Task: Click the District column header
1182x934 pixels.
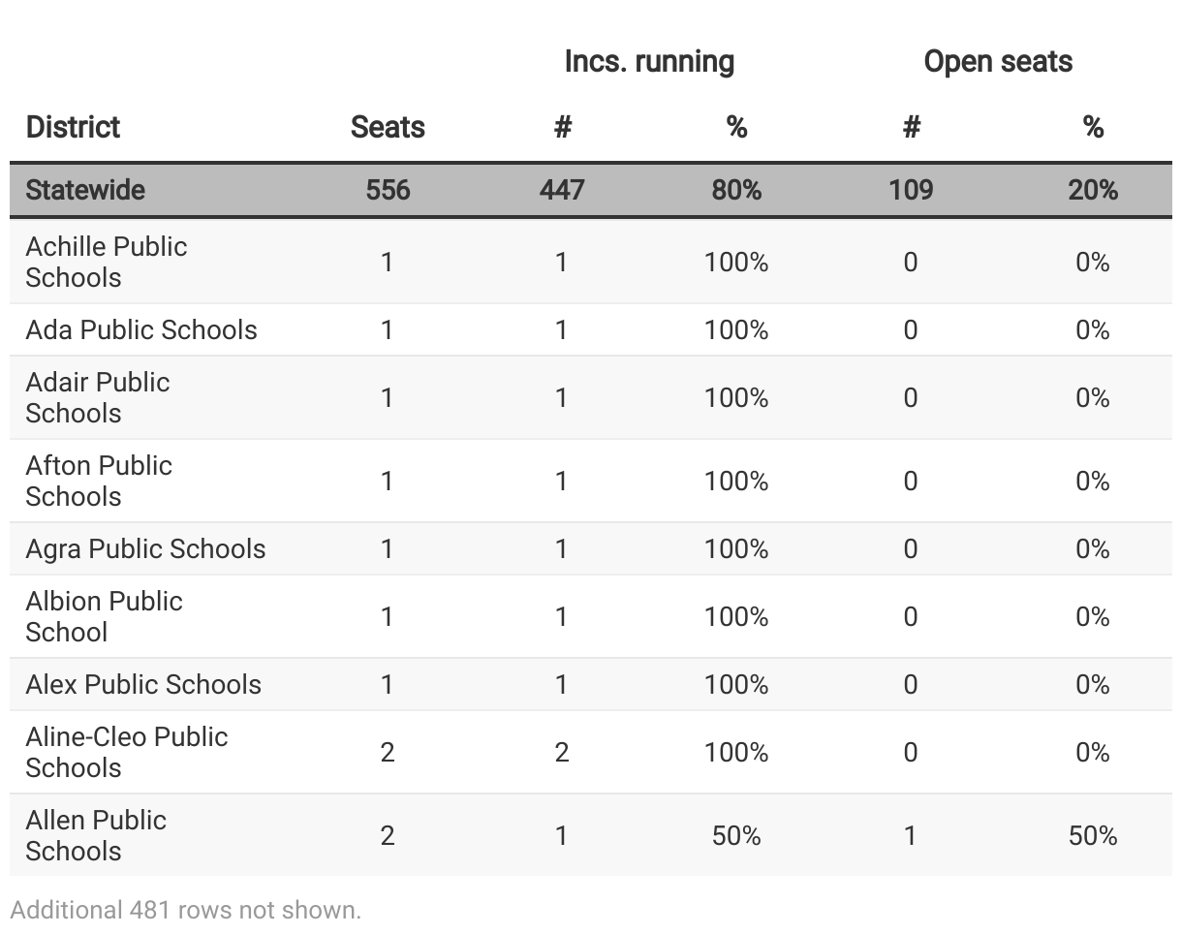Action: coord(73,127)
